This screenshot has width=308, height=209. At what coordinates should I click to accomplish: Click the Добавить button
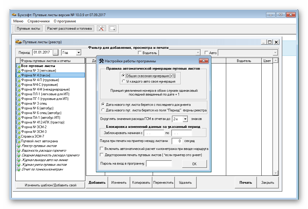97,183
